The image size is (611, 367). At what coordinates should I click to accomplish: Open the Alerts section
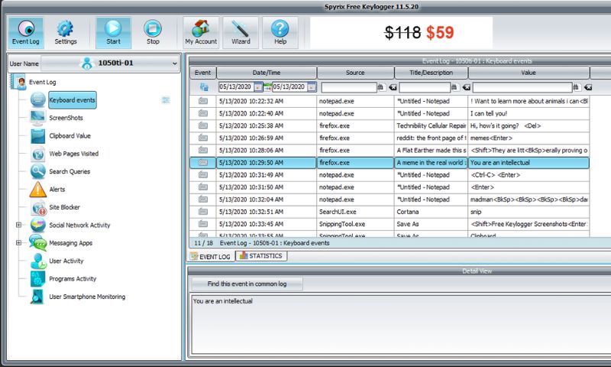pyautogui.click(x=57, y=190)
